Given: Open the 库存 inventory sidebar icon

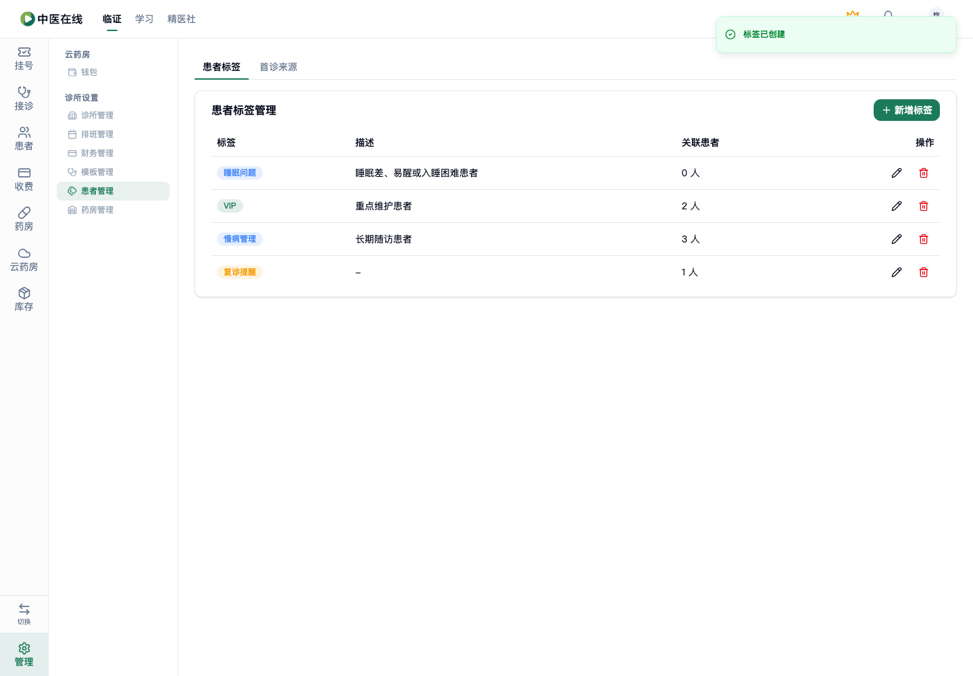Looking at the screenshot, I should click(24, 300).
